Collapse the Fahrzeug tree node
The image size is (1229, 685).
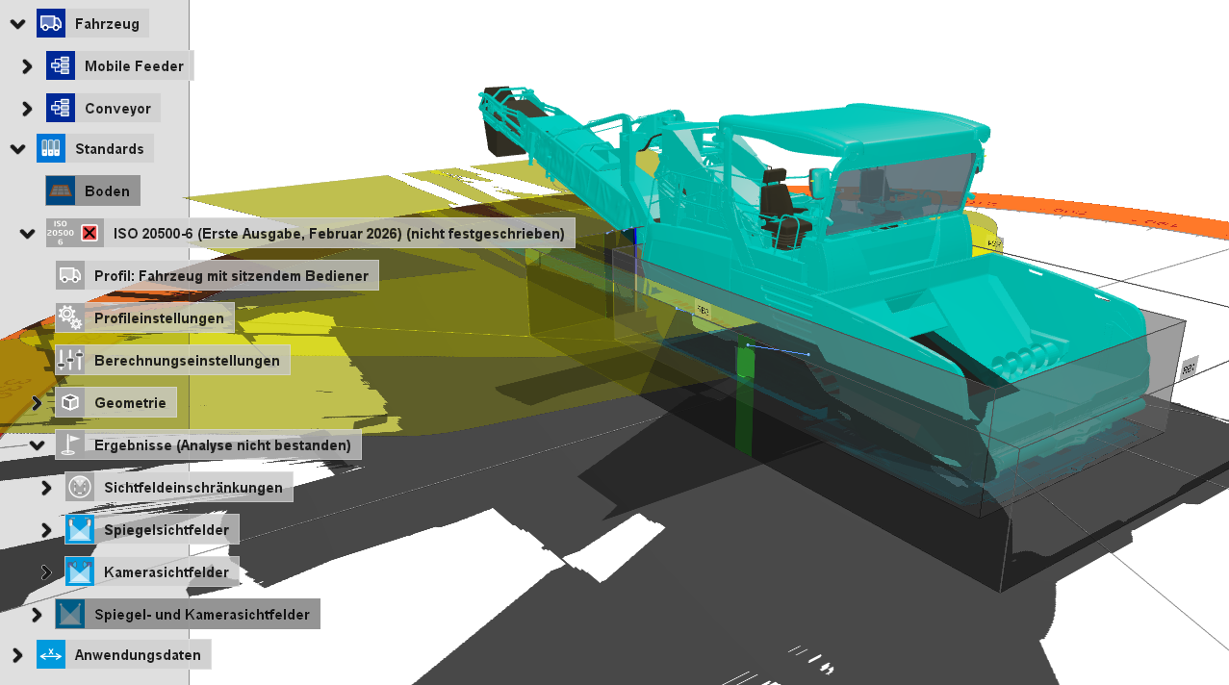[17, 24]
